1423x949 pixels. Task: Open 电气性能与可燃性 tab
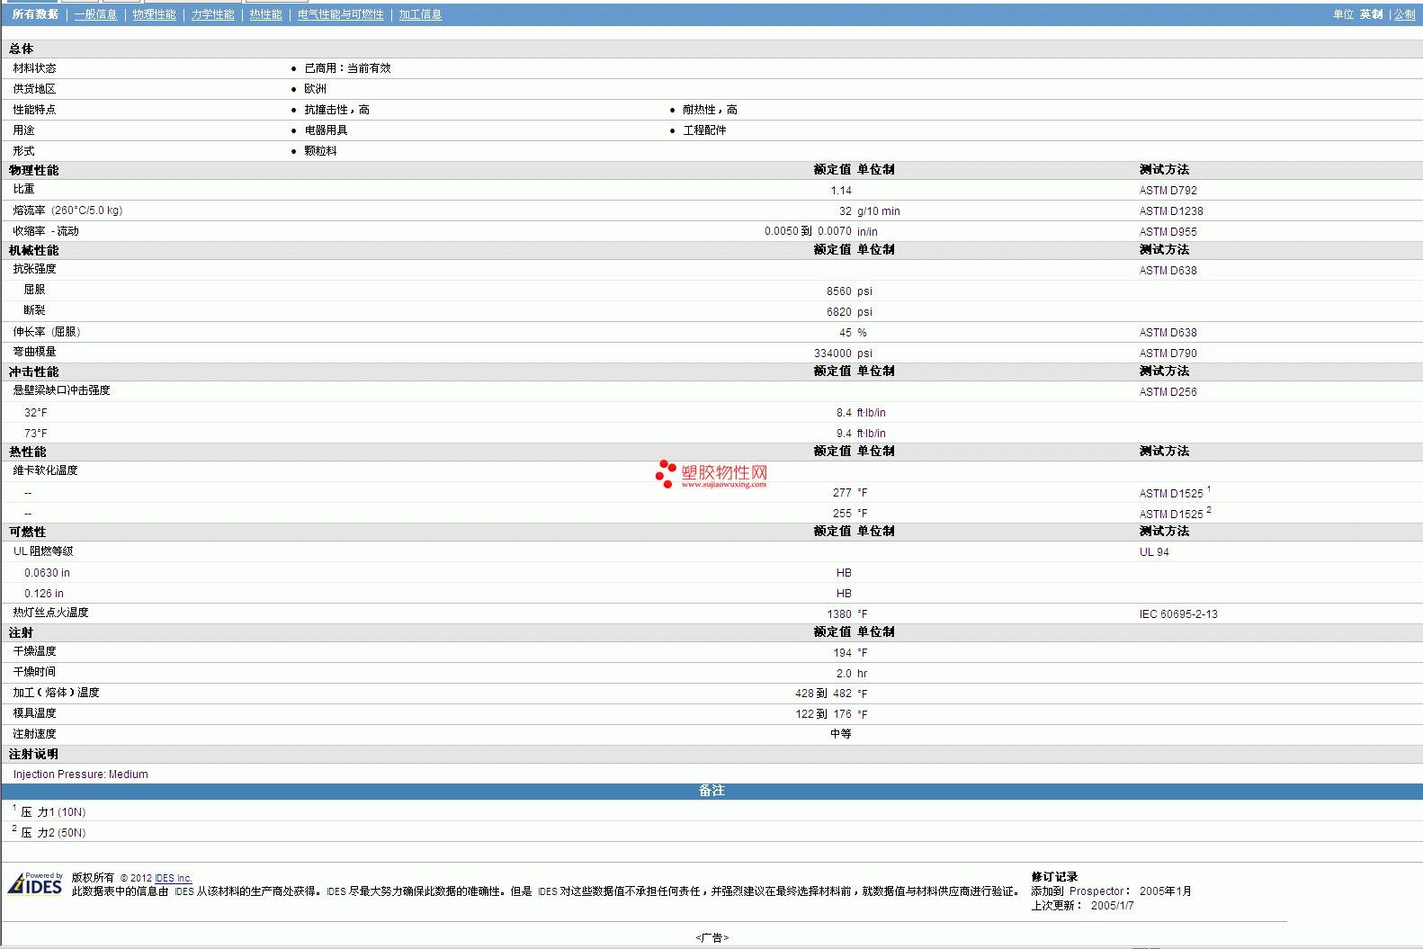click(x=340, y=14)
